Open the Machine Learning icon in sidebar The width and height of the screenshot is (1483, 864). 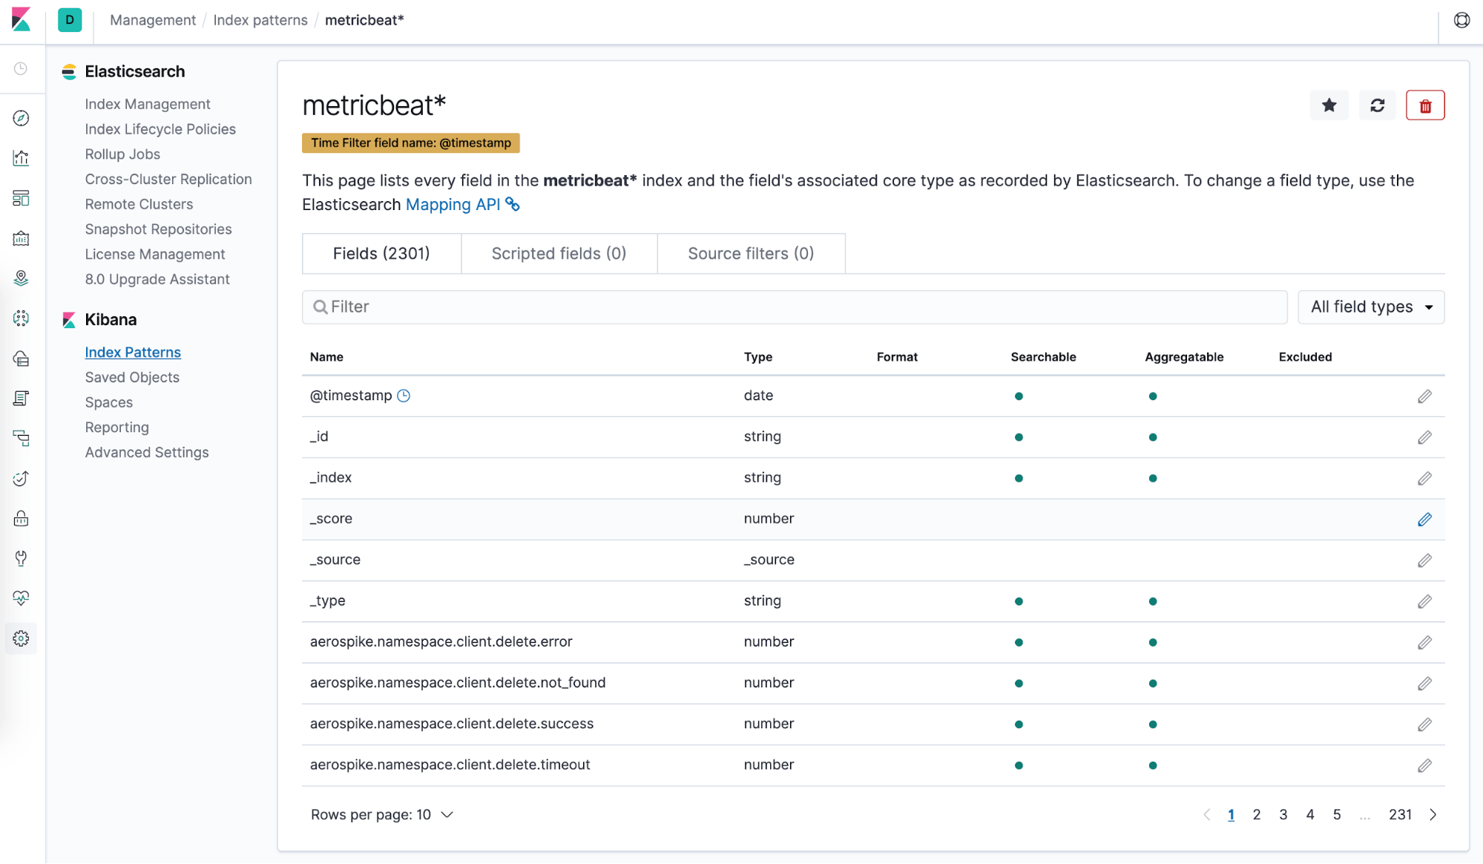22,318
